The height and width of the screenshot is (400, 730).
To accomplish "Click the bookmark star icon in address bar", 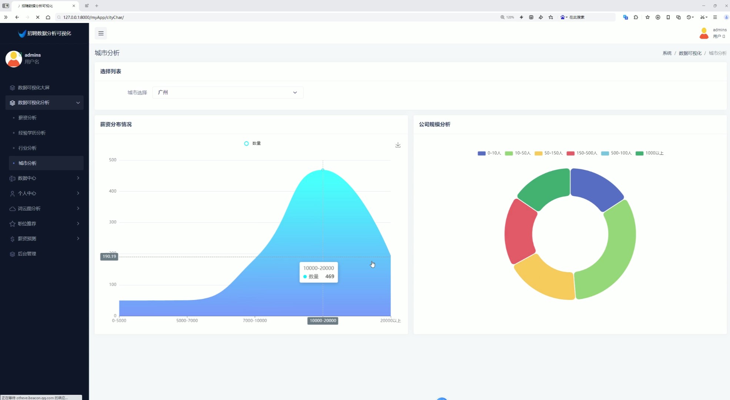I will (x=551, y=17).
